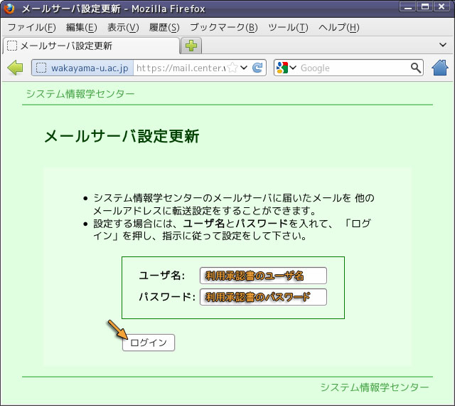Open the 表示(V) menu
This screenshot has width=455, height=406.
click(x=123, y=27)
